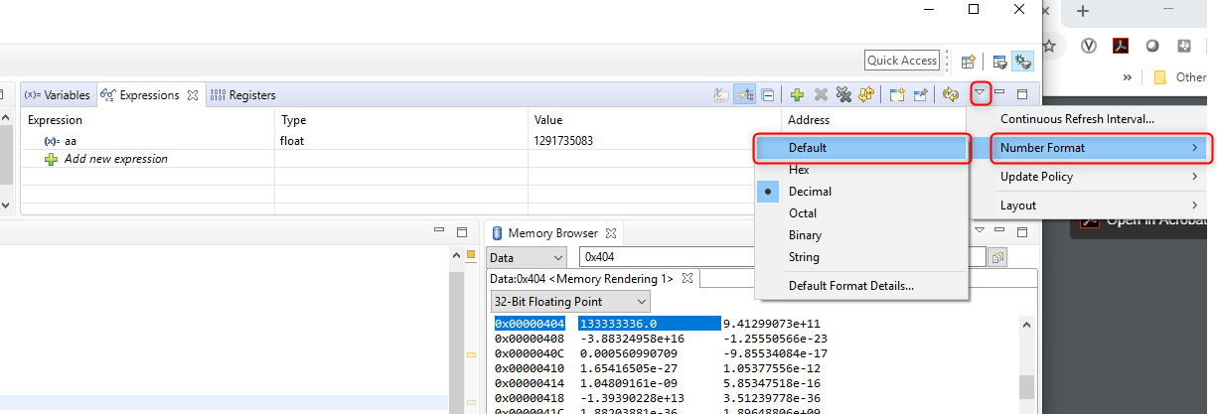Click the icon right of the address field
Screen dimensions: 1217x414
tap(996, 257)
